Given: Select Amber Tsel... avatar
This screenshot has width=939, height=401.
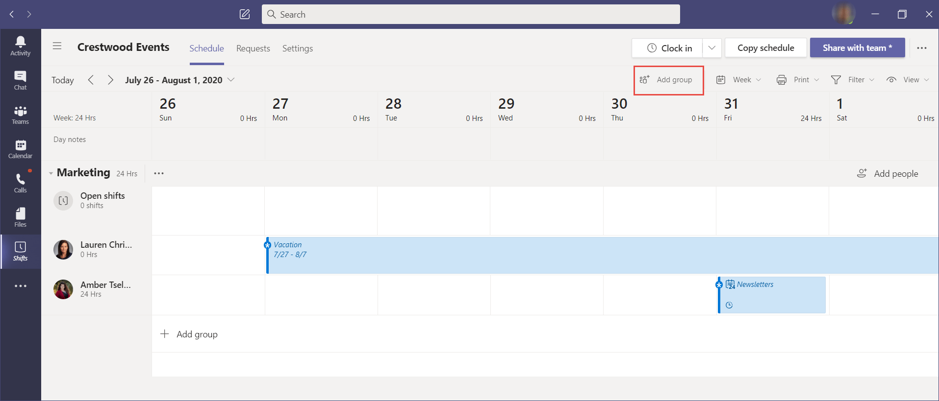Looking at the screenshot, I should tap(63, 289).
